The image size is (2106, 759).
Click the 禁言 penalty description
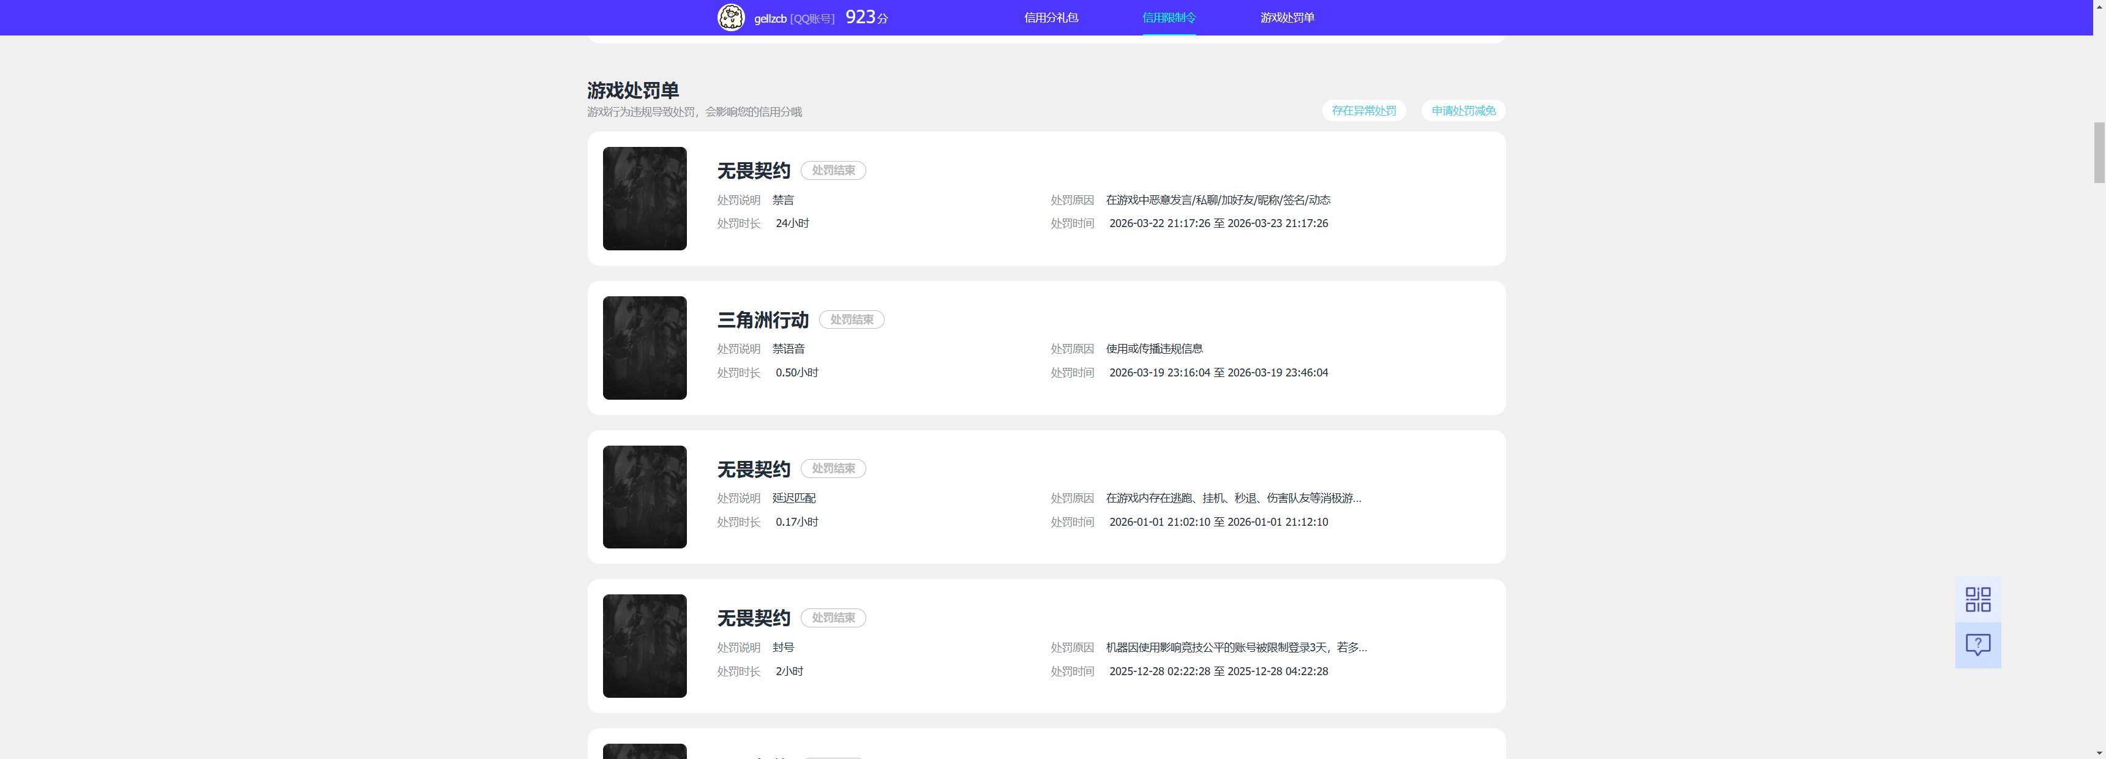783,200
